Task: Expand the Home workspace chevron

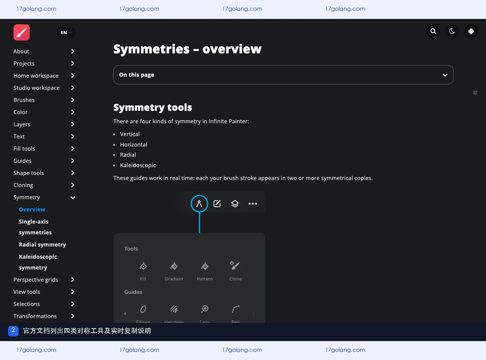Action: pyautogui.click(x=73, y=76)
